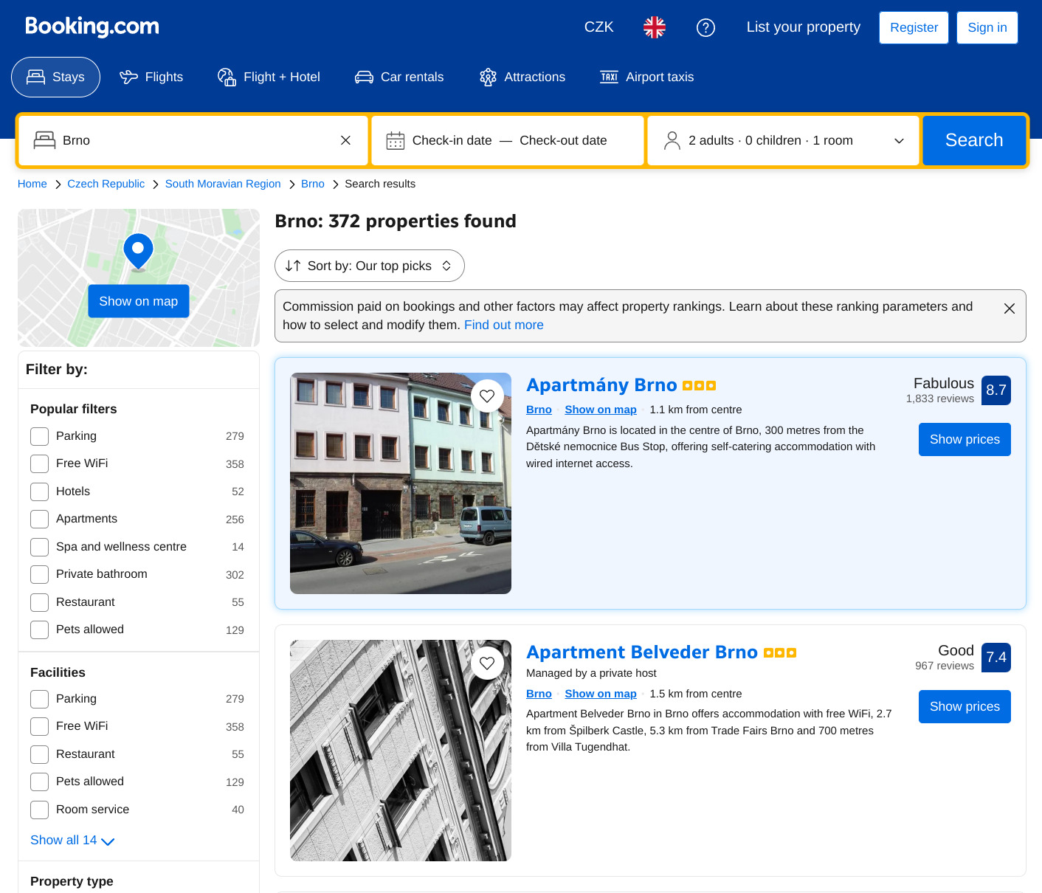Clear the Brno destination with X icon
The height and width of the screenshot is (893, 1042).
coord(345,140)
